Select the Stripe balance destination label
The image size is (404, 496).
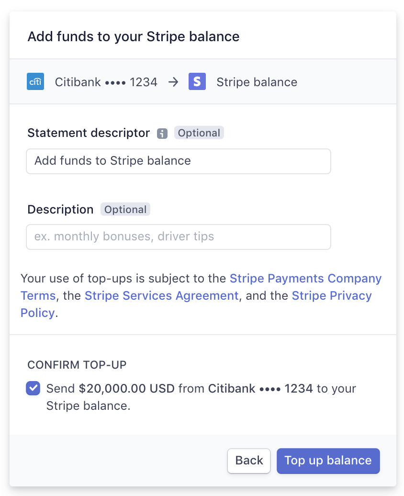tap(257, 82)
